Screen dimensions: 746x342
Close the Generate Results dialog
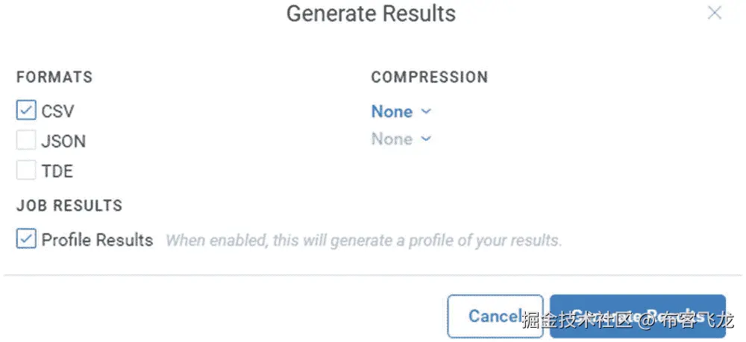click(715, 13)
